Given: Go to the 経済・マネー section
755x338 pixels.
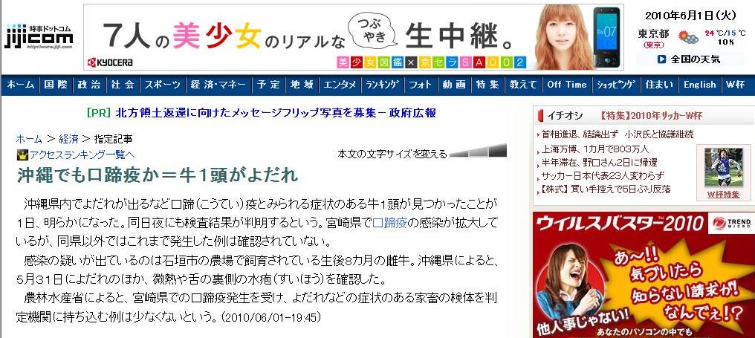Looking at the screenshot, I should [218, 85].
